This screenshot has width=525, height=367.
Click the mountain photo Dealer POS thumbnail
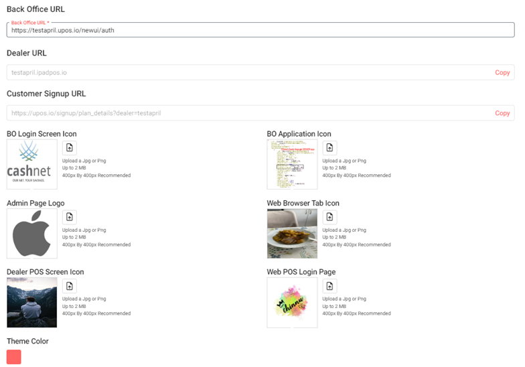coord(31,303)
